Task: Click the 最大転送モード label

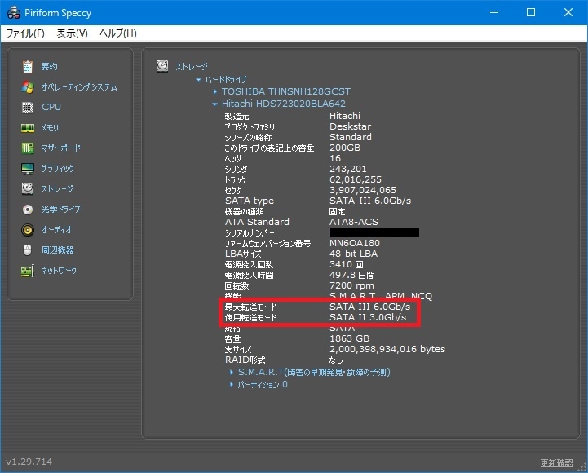Action: pyautogui.click(x=250, y=307)
